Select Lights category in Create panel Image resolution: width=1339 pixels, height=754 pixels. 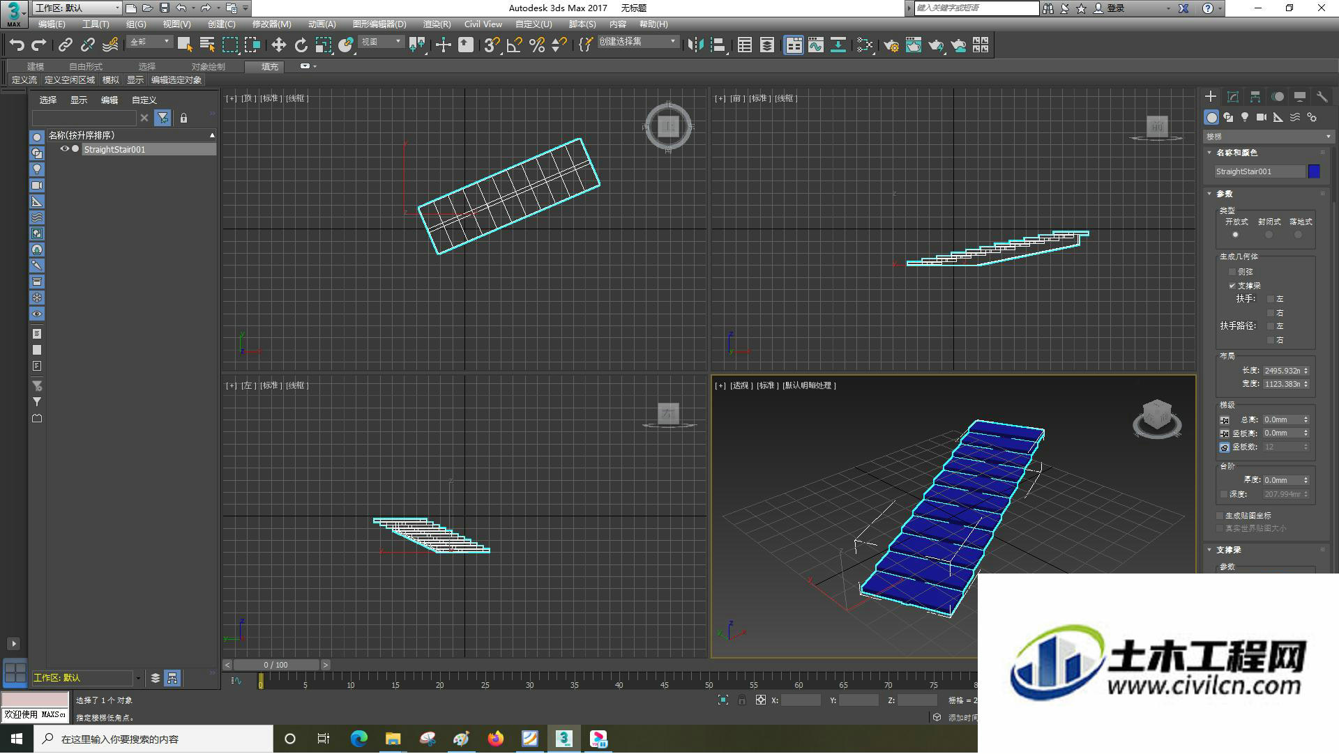[1245, 118]
